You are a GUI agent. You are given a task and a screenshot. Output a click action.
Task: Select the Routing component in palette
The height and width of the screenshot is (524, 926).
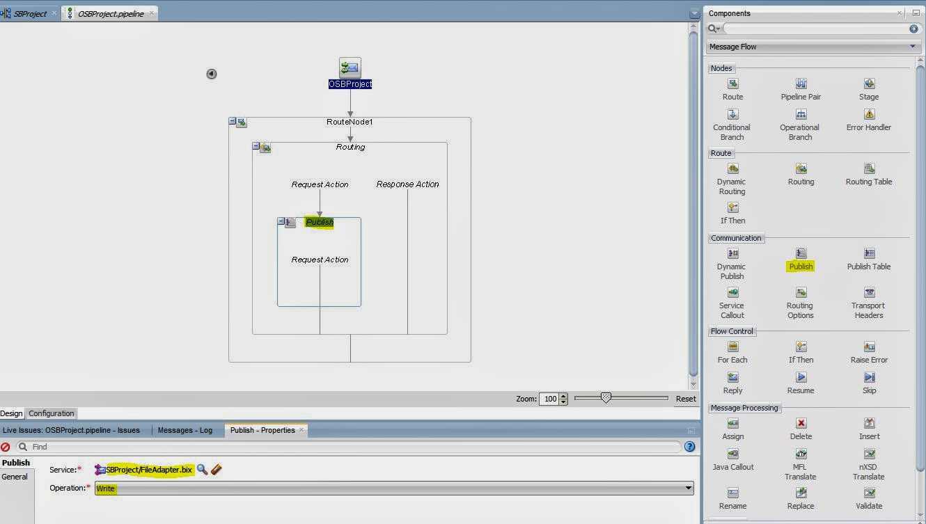click(x=801, y=174)
